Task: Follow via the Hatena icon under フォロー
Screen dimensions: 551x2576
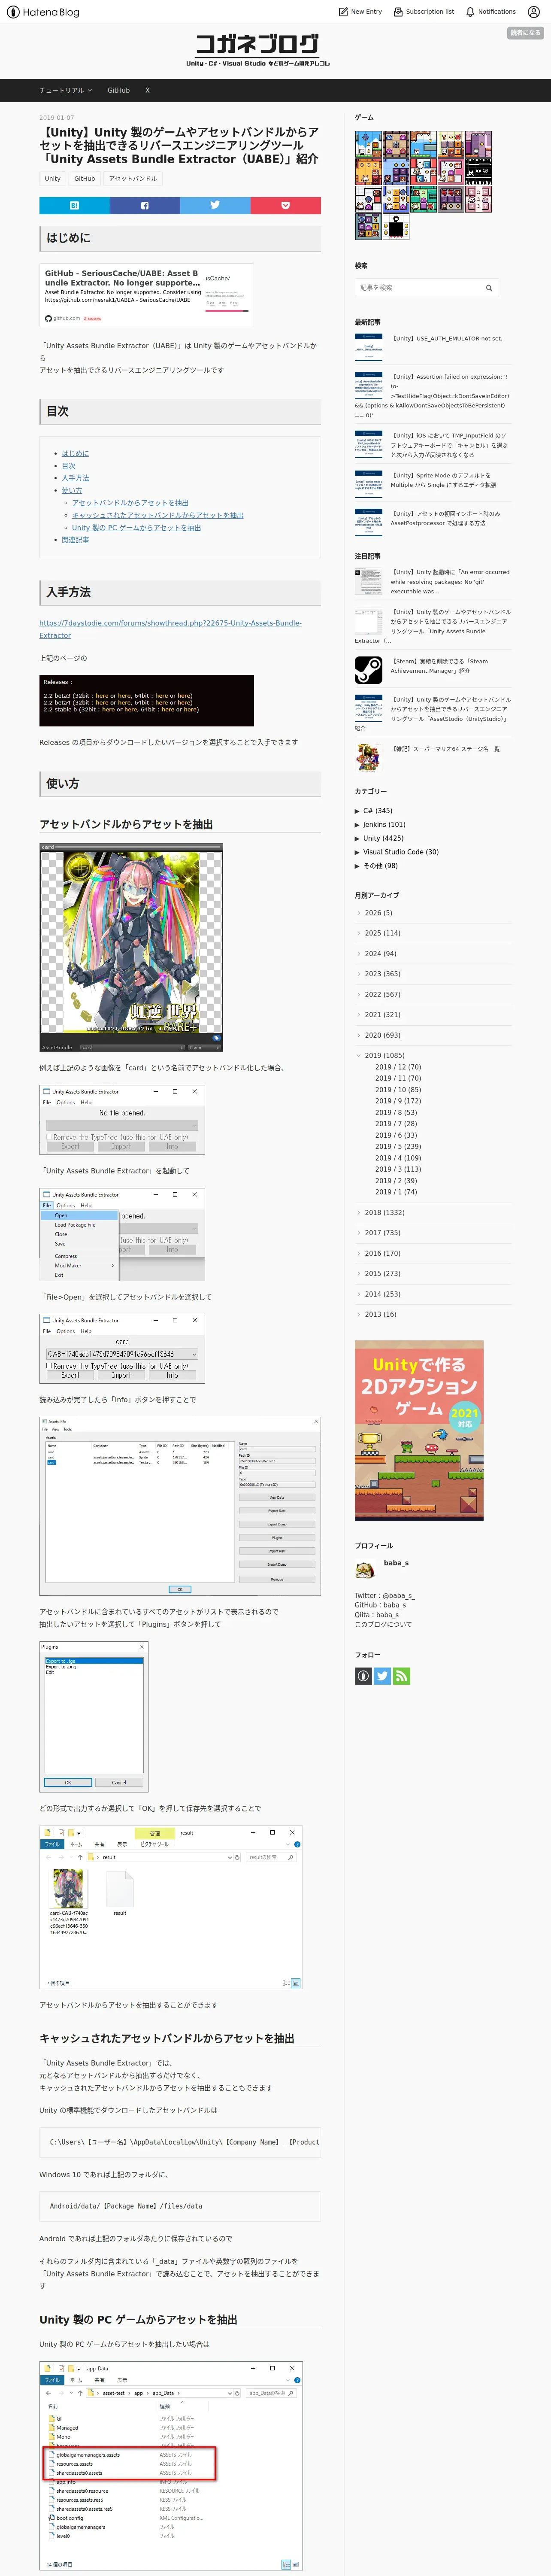Action: (363, 1676)
